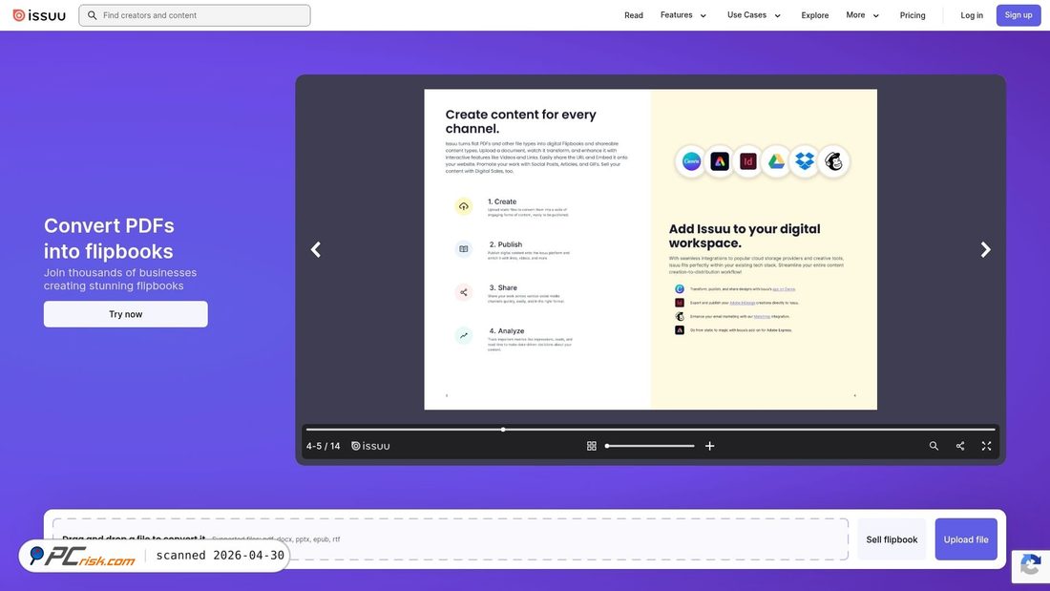Expand the More dropdown menu
The width and height of the screenshot is (1050, 591).
(863, 14)
